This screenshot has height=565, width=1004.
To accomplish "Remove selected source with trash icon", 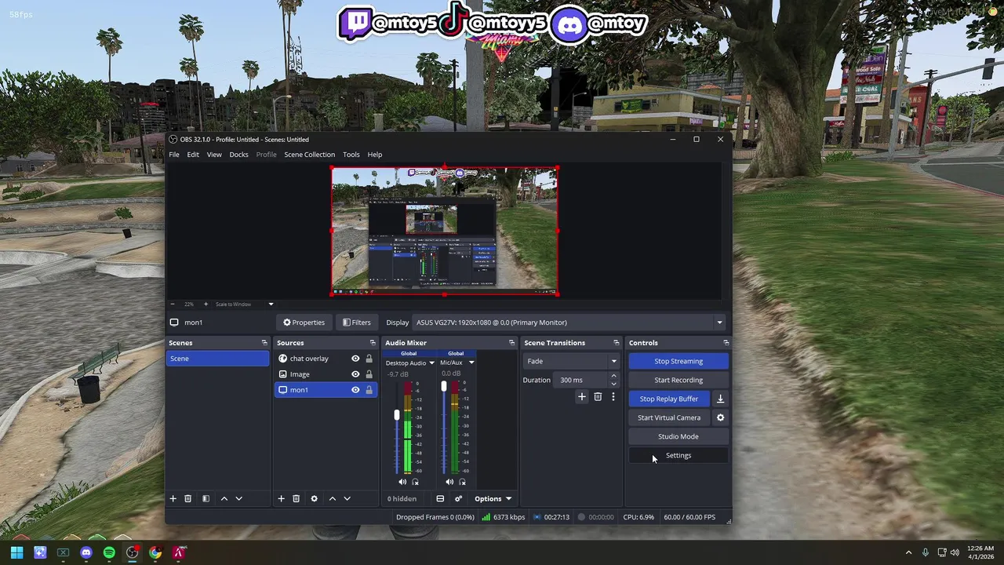I will click(x=296, y=498).
